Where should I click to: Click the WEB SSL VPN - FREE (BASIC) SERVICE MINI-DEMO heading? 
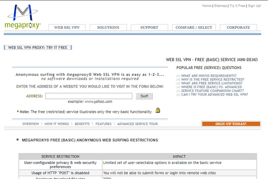click(211, 60)
